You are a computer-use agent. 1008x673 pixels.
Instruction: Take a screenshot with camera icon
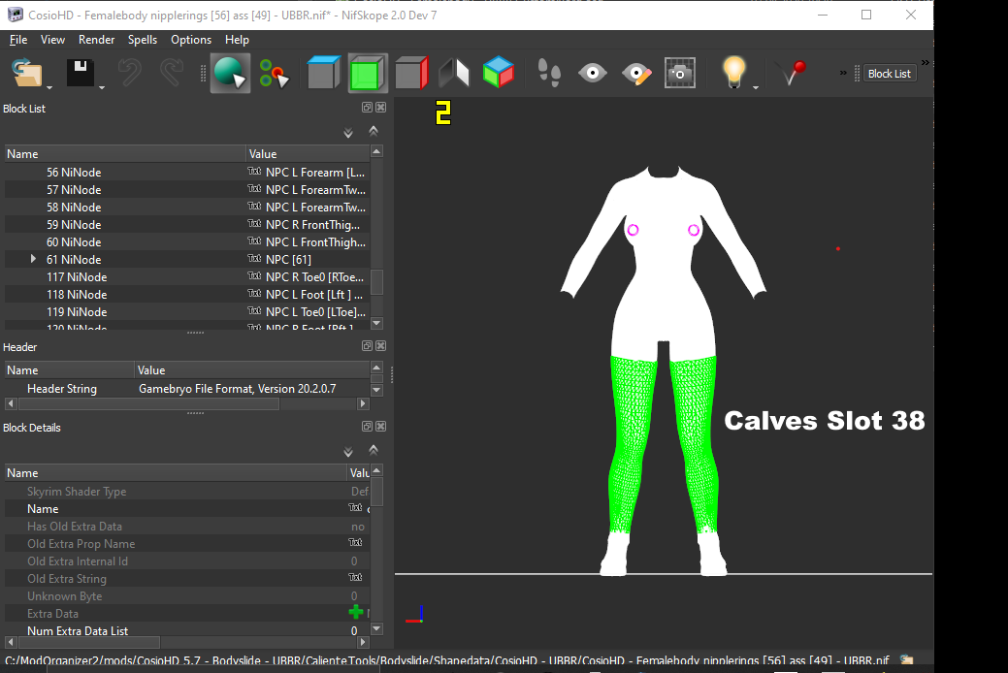point(680,73)
